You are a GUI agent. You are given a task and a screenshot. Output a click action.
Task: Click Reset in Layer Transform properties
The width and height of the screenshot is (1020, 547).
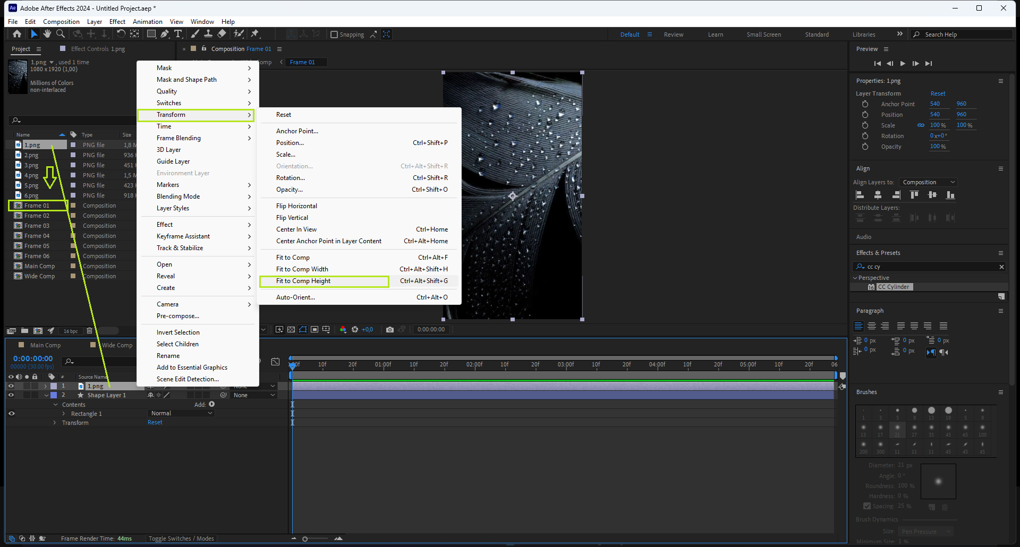click(938, 93)
